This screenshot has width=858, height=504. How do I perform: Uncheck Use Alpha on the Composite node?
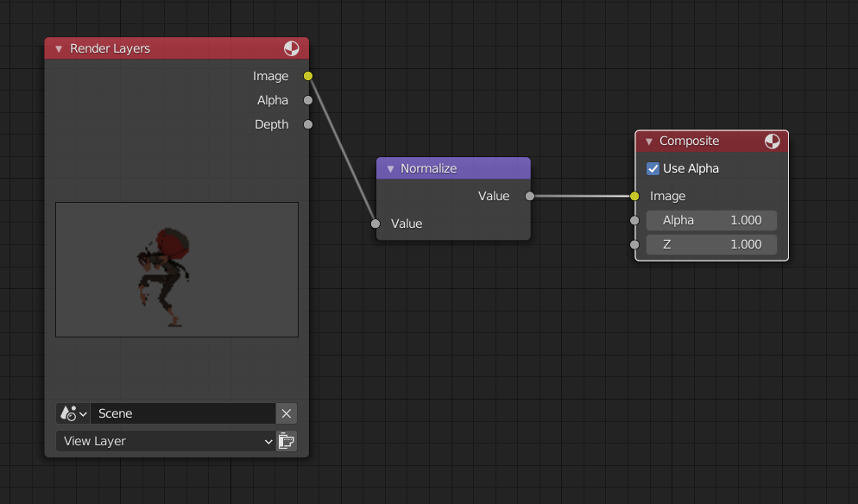(x=653, y=168)
